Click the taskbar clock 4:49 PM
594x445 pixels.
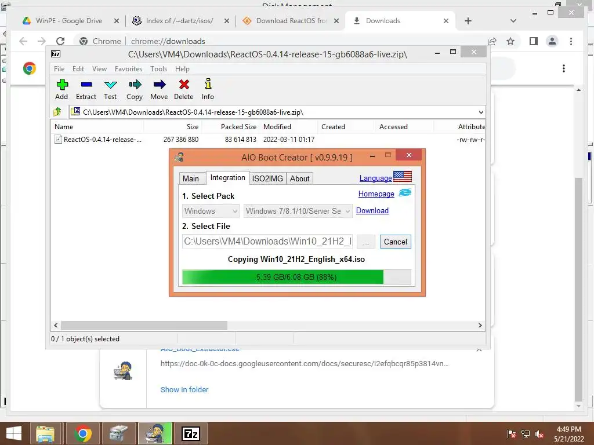tap(568, 429)
